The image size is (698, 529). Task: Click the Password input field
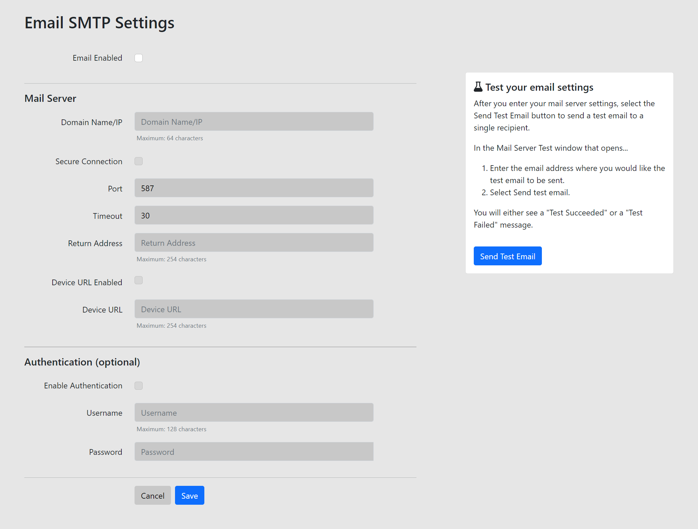[x=254, y=452]
